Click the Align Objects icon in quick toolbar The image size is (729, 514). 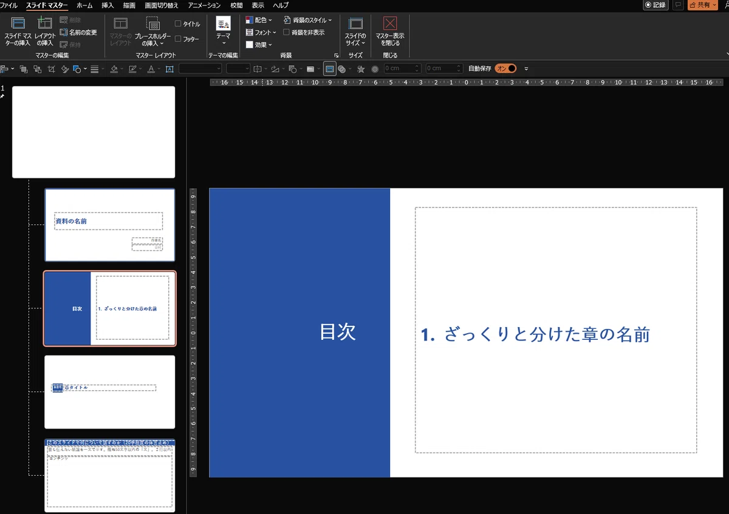[x=5, y=69]
